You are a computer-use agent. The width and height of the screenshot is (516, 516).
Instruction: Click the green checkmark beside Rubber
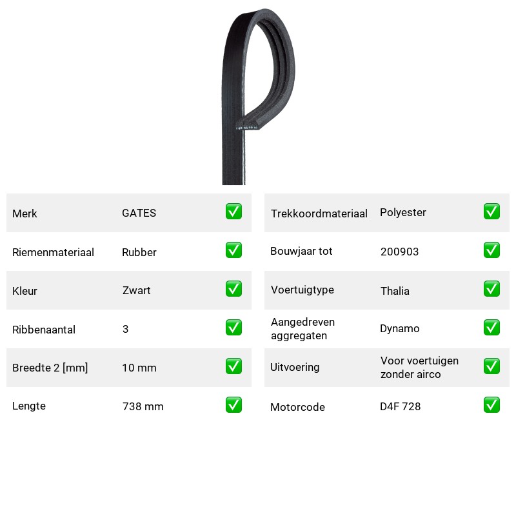coord(233,250)
